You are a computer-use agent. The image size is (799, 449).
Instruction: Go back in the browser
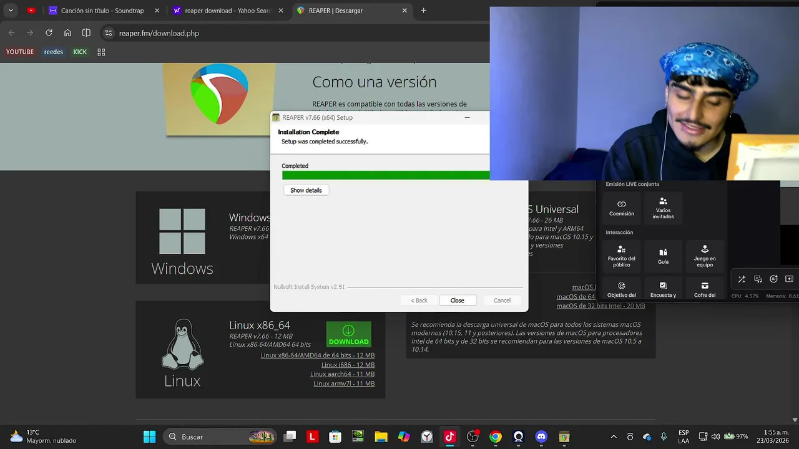tap(11, 33)
